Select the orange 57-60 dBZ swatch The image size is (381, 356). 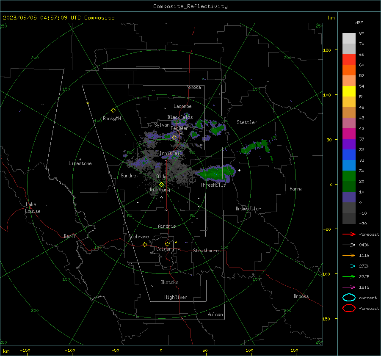349,70
